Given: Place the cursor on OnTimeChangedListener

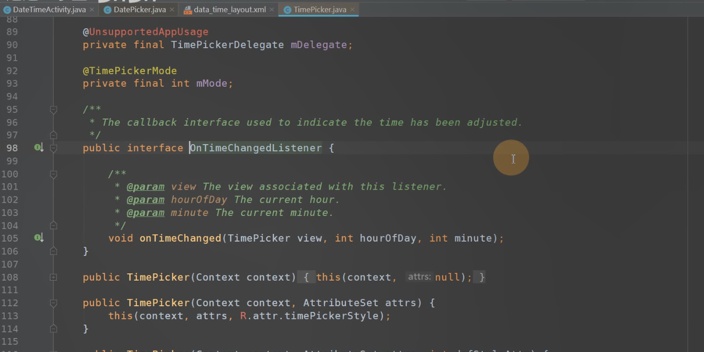Looking at the screenshot, I should pyautogui.click(x=256, y=148).
